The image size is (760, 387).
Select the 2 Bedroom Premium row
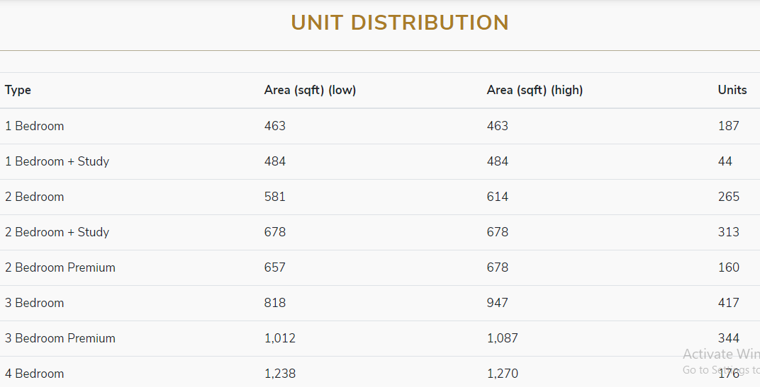coord(60,267)
